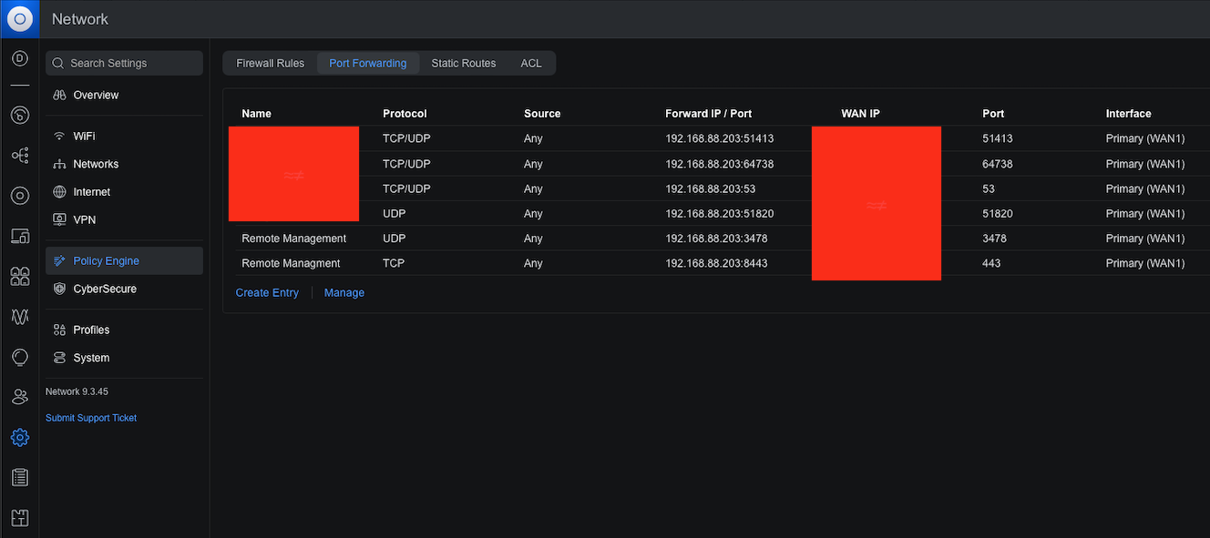
Task: Click Submit Support Ticket link
Action: click(91, 418)
